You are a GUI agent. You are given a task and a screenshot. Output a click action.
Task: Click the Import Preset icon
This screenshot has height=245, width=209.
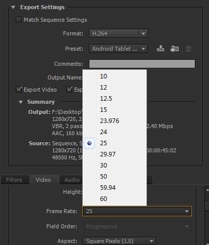tap(175, 49)
